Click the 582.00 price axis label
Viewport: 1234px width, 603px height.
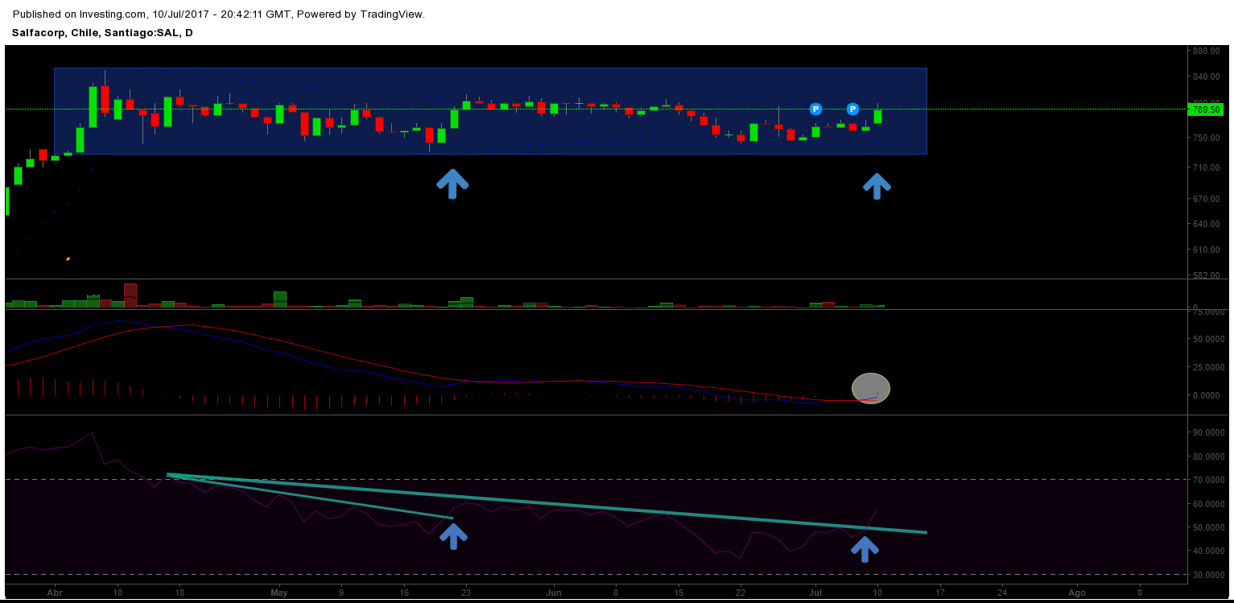tap(1206, 275)
